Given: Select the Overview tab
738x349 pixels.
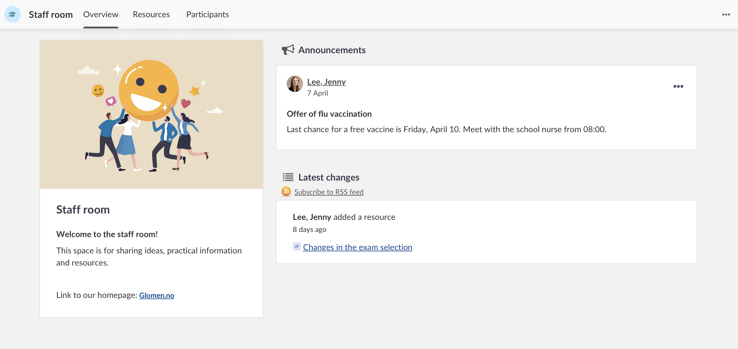Looking at the screenshot, I should click(101, 15).
